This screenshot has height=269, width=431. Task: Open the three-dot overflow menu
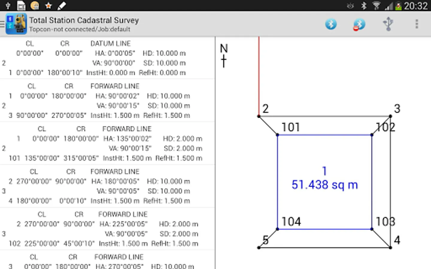point(416,24)
